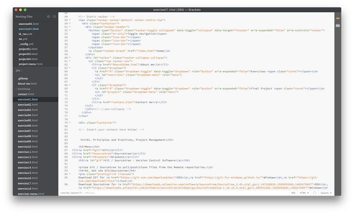354x214 pixels.
Task: Open exercise16.html in project tree
Action: tap(28, 178)
